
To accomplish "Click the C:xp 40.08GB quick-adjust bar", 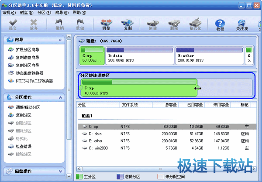I will 139,88.
